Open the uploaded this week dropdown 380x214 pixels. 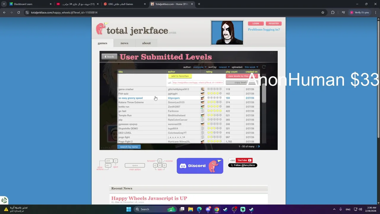[251, 67]
